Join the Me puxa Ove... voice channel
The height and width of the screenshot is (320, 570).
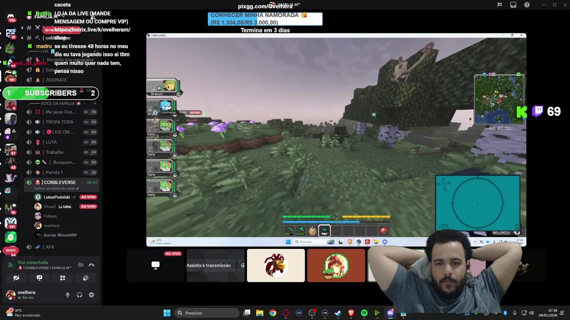click(61, 112)
